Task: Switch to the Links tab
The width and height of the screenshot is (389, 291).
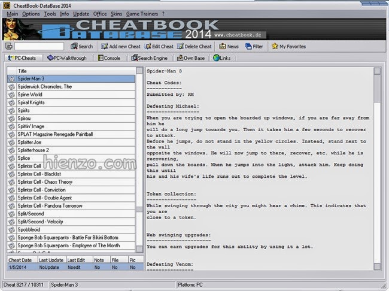Action: pyautogui.click(x=222, y=58)
